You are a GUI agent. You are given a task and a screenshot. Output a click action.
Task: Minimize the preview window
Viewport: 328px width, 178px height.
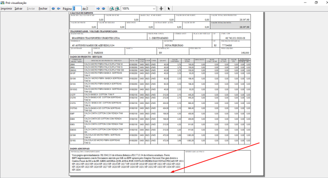coord(305,3)
